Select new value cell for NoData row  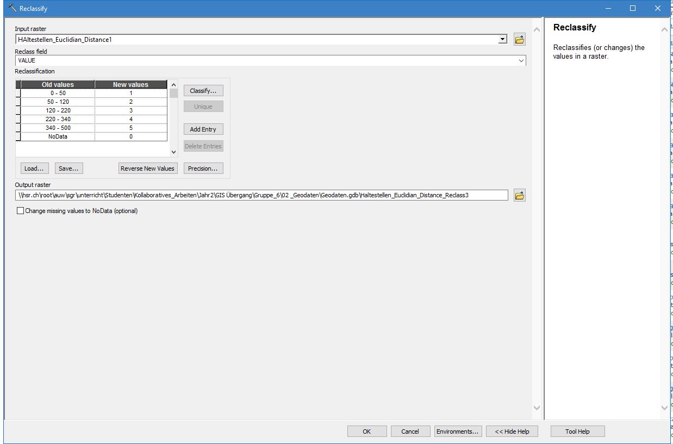coord(130,136)
